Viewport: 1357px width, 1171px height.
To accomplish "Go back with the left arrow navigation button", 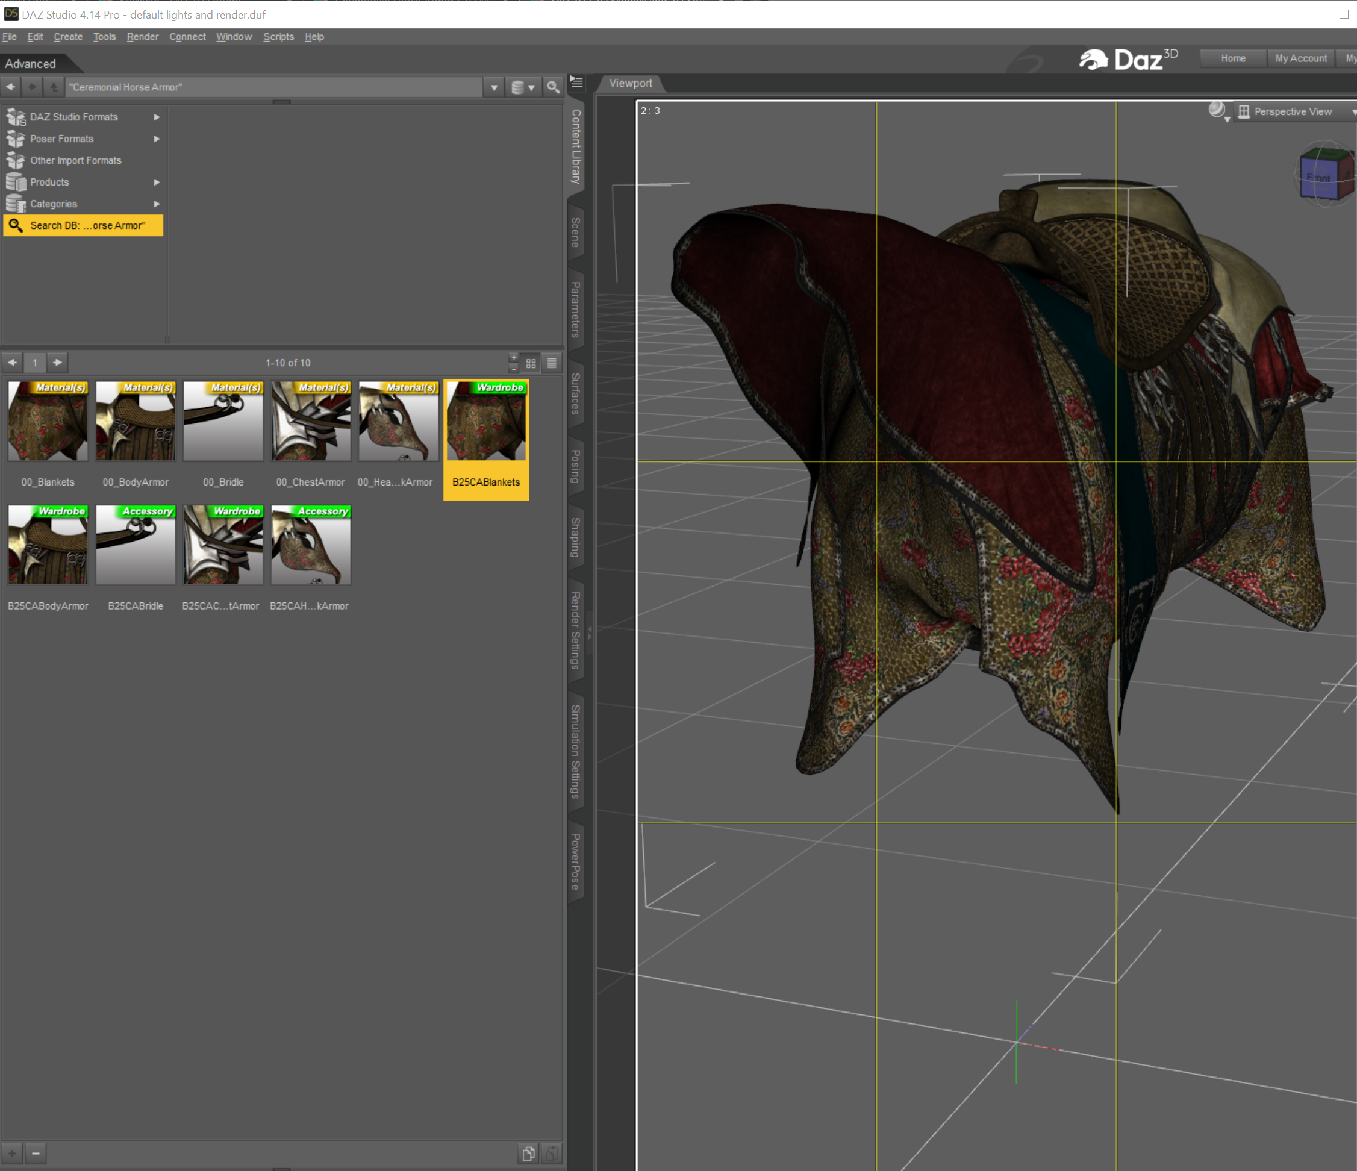I will pyautogui.click(x=11, y=87).
